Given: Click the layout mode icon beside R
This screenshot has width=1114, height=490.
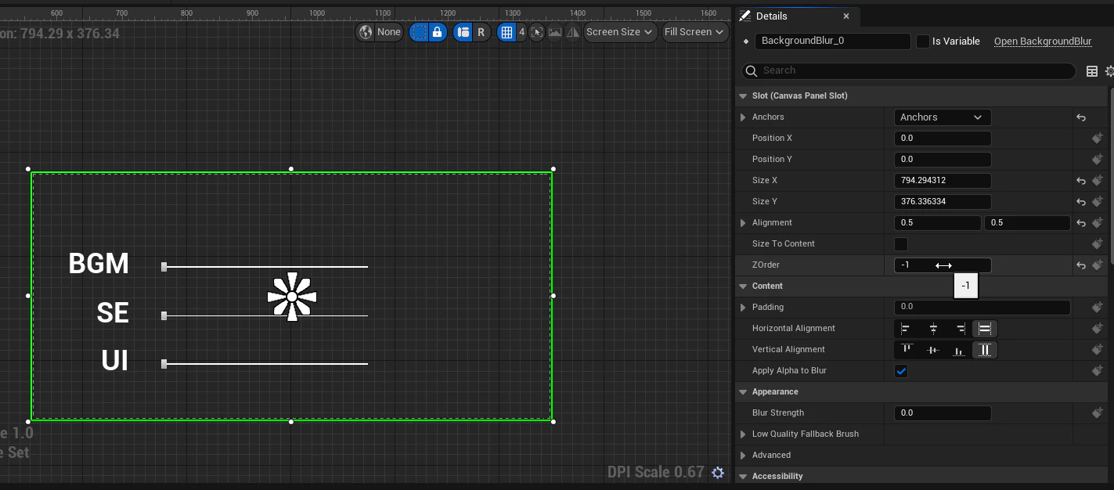Looking at the screenshot, I should tap(463, 32).
